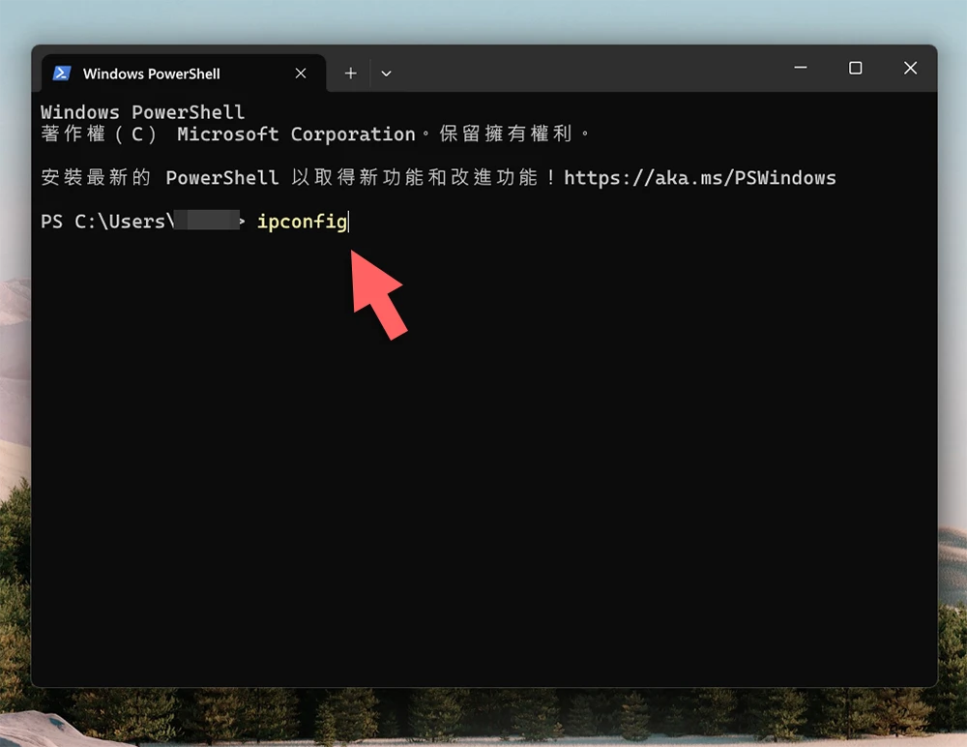Select the Windows PowerShell tab
The image size is (967, 747).
[184, 74]
